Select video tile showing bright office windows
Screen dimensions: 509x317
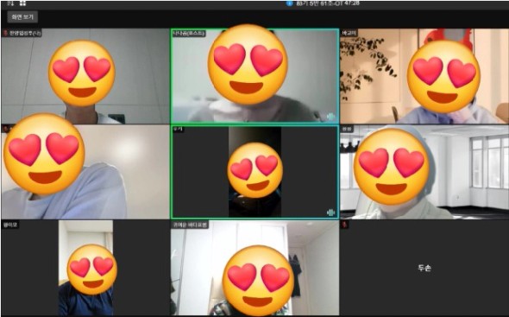click(424, 172)
